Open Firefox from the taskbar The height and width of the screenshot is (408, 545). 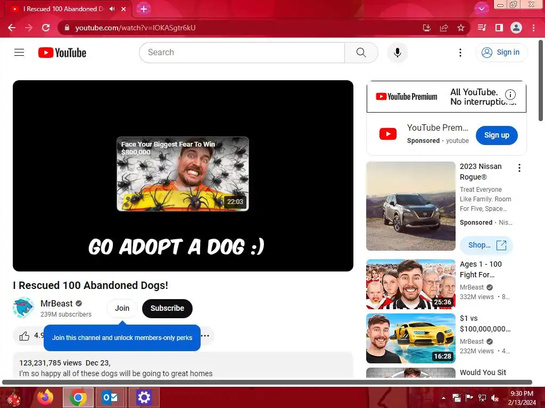(45, 397)
